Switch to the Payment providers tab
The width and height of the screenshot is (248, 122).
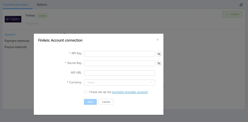pos(16,5)
